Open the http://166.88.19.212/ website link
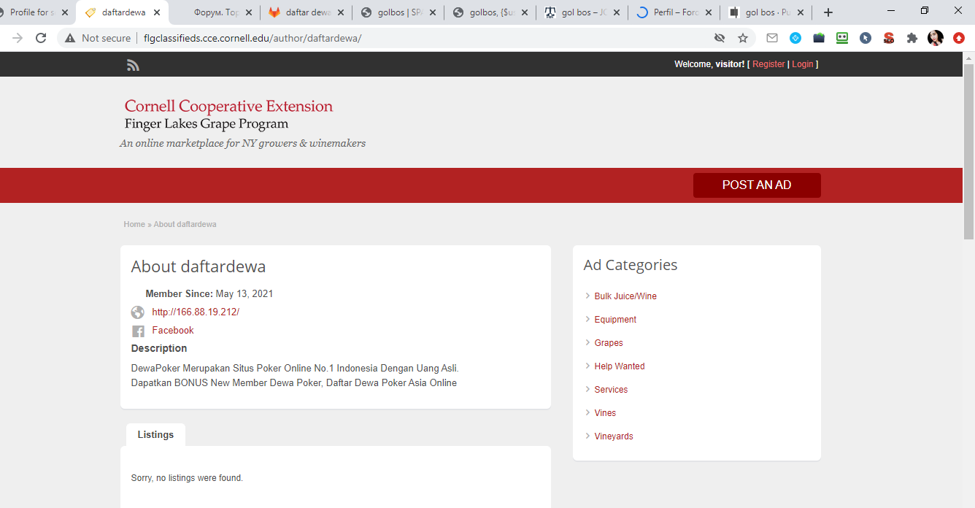Image resolution: width=975 pixels, height=508 pixels. [196, 312]
